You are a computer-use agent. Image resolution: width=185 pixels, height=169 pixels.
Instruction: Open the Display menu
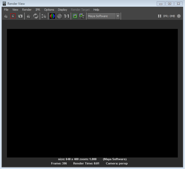tap(62, 10)
